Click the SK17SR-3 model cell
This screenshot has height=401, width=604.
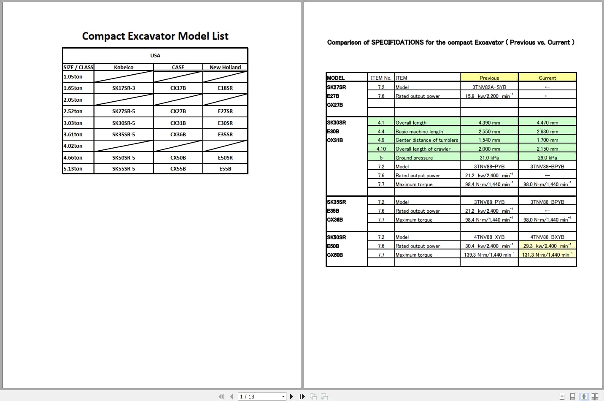coord(124,88)
